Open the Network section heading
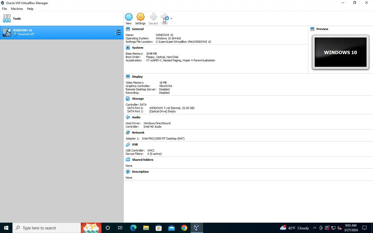This screenshot has width=373, height=233. (138, 133)
